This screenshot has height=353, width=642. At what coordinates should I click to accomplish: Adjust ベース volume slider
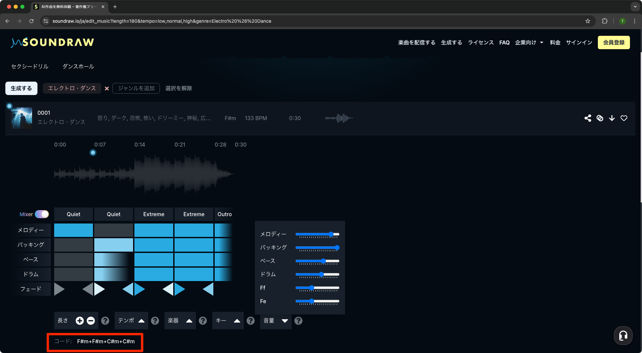317,261
